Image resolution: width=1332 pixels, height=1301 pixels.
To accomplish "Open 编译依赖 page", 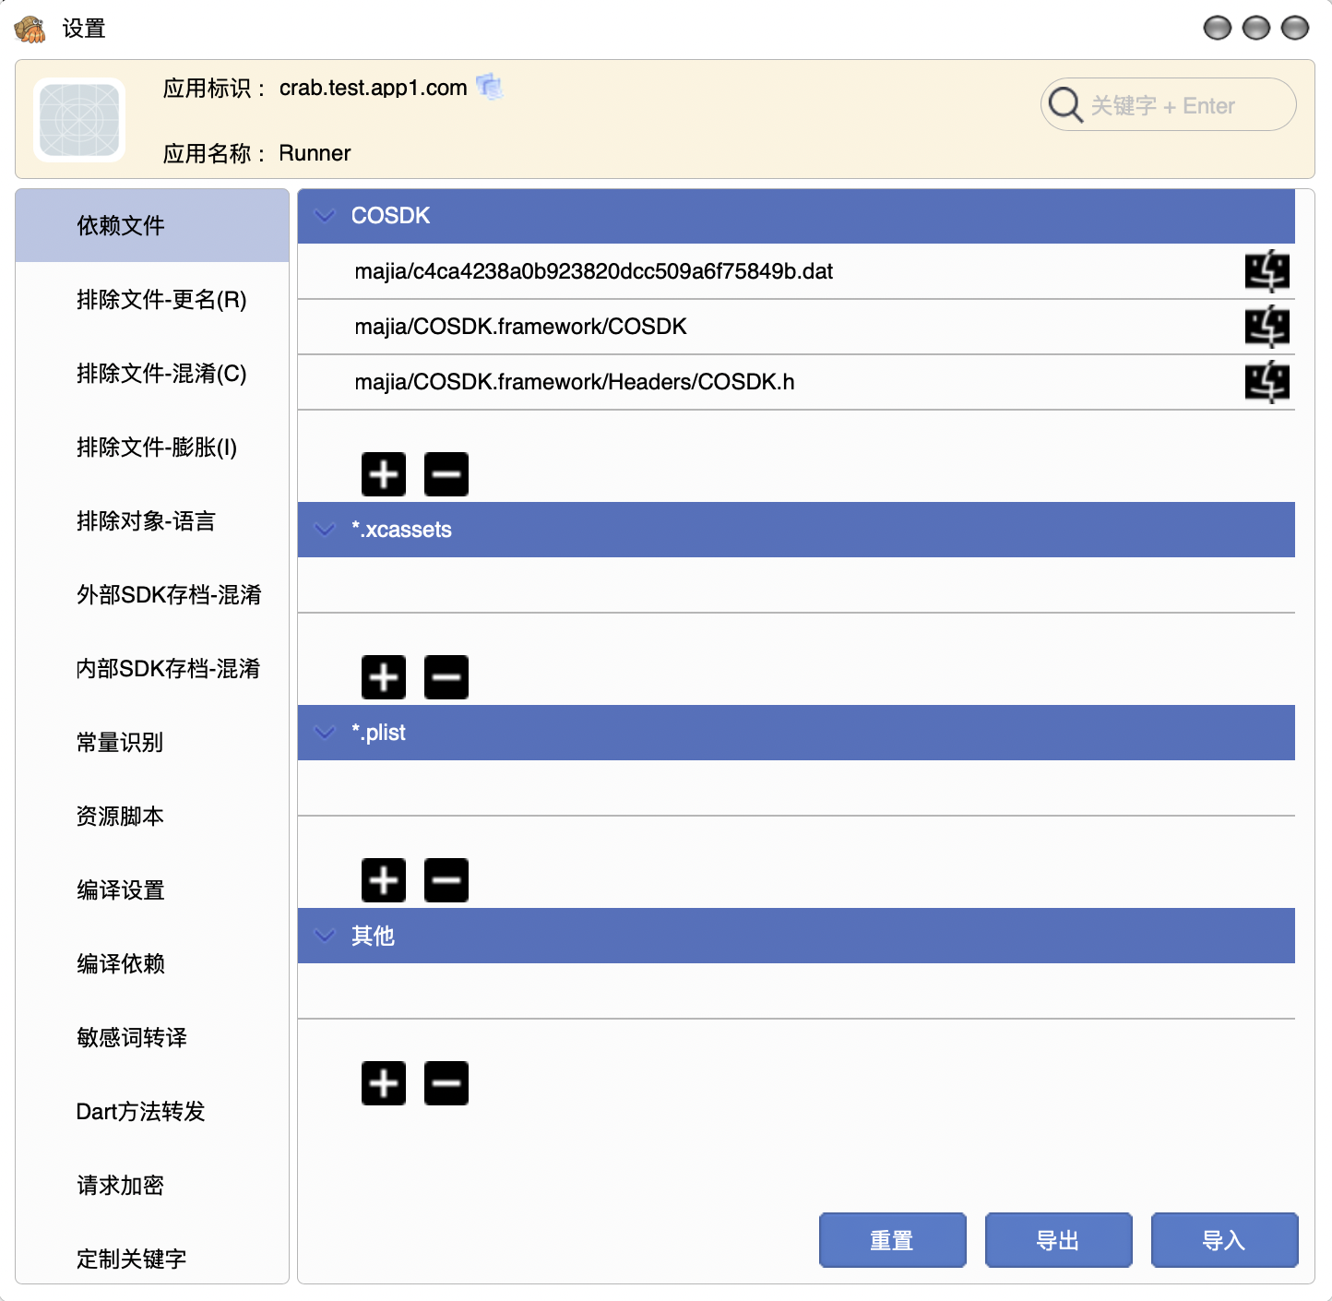I will point(152,963).
